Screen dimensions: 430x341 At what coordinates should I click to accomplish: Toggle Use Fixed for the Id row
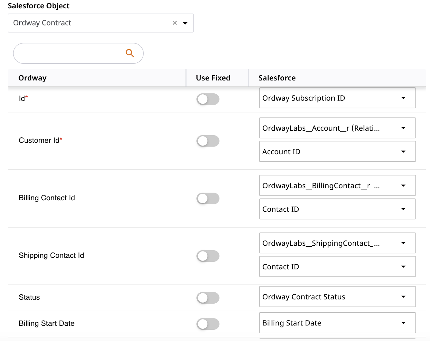pos(208,99)
